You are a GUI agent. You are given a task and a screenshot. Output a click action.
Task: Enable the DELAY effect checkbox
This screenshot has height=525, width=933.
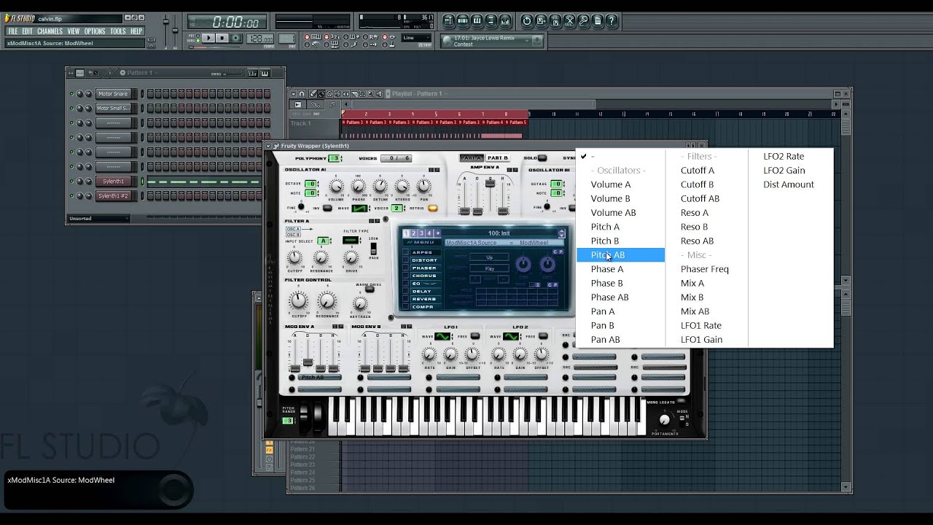(x=406, y=292)
